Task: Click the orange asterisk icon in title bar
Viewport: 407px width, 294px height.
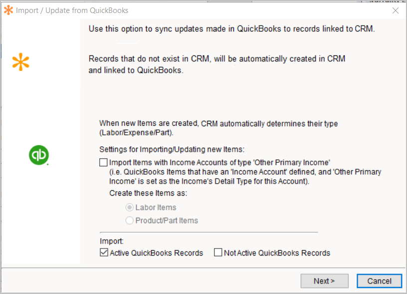Action: coord(8,10)
